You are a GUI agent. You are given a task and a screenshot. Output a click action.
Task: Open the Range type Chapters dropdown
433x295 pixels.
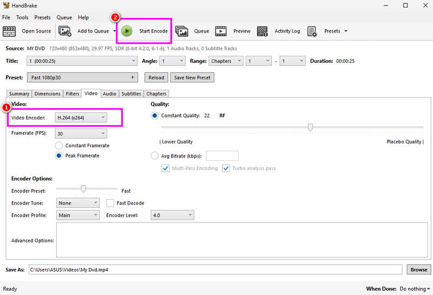(226, 61)
